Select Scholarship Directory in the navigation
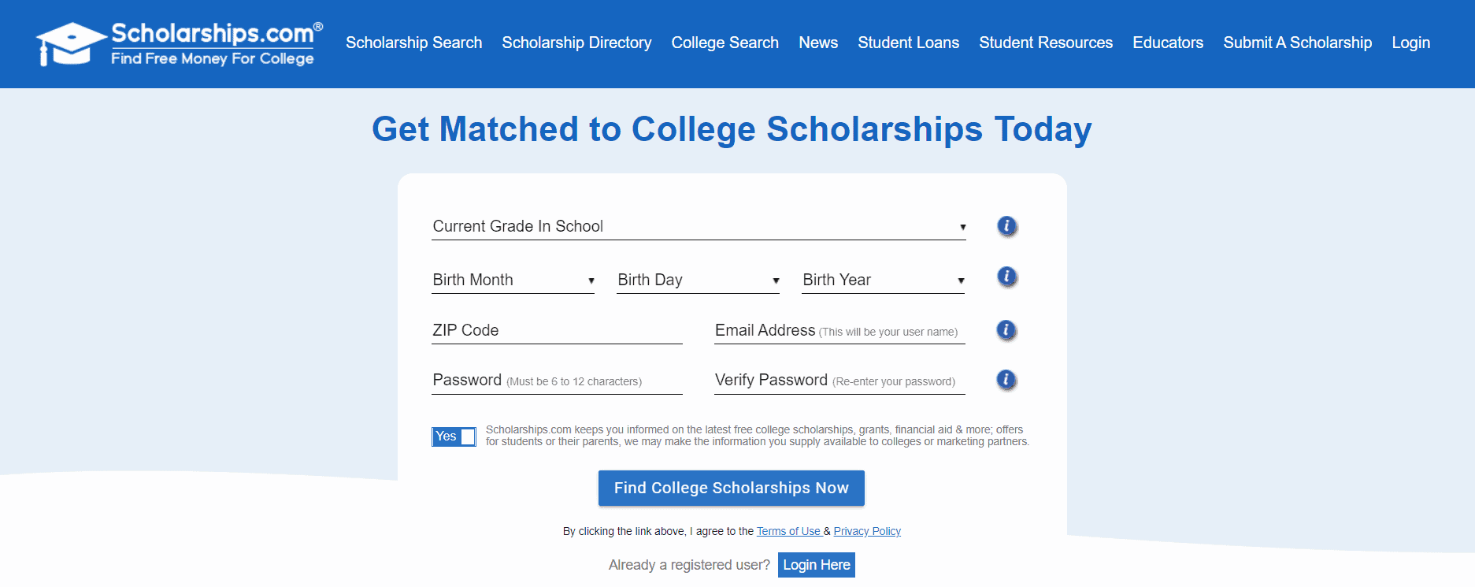 576,43
